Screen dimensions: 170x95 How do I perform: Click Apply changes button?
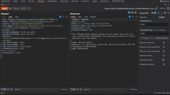pos(161,38)
